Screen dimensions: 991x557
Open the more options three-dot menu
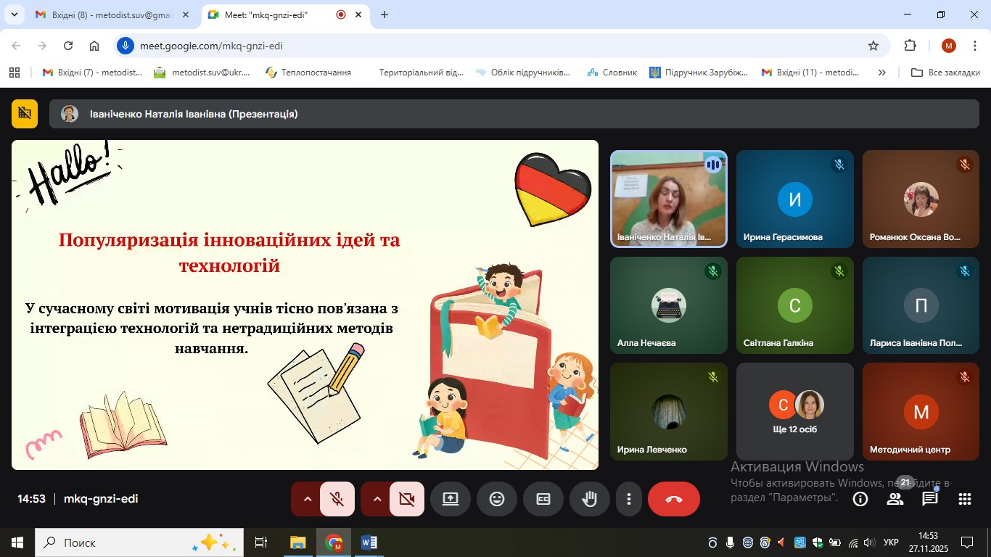pos(629,499)
